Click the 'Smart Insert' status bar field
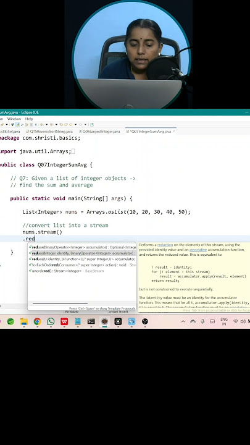The image size is (250, 445). (118, 311)
